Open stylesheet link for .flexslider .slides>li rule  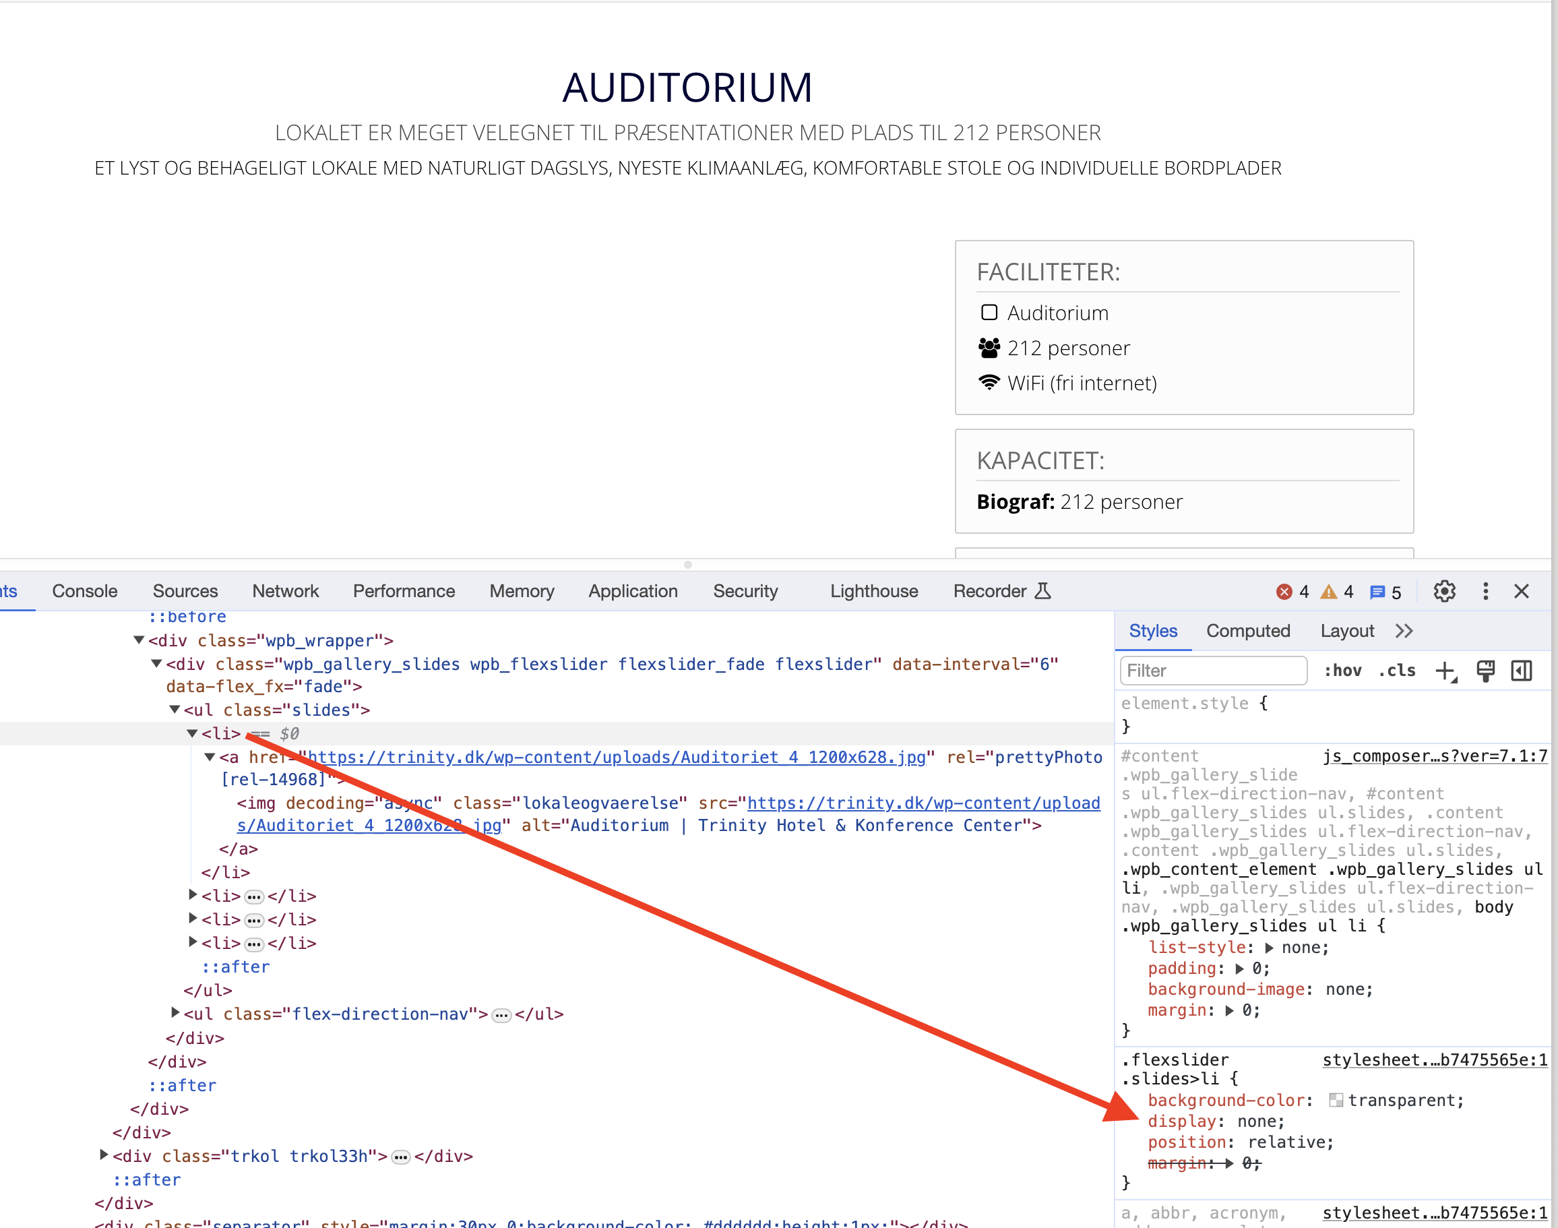pos(1435,1060)
